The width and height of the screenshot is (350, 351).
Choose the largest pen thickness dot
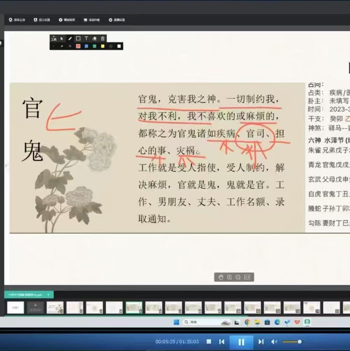[x=70, y=46]
